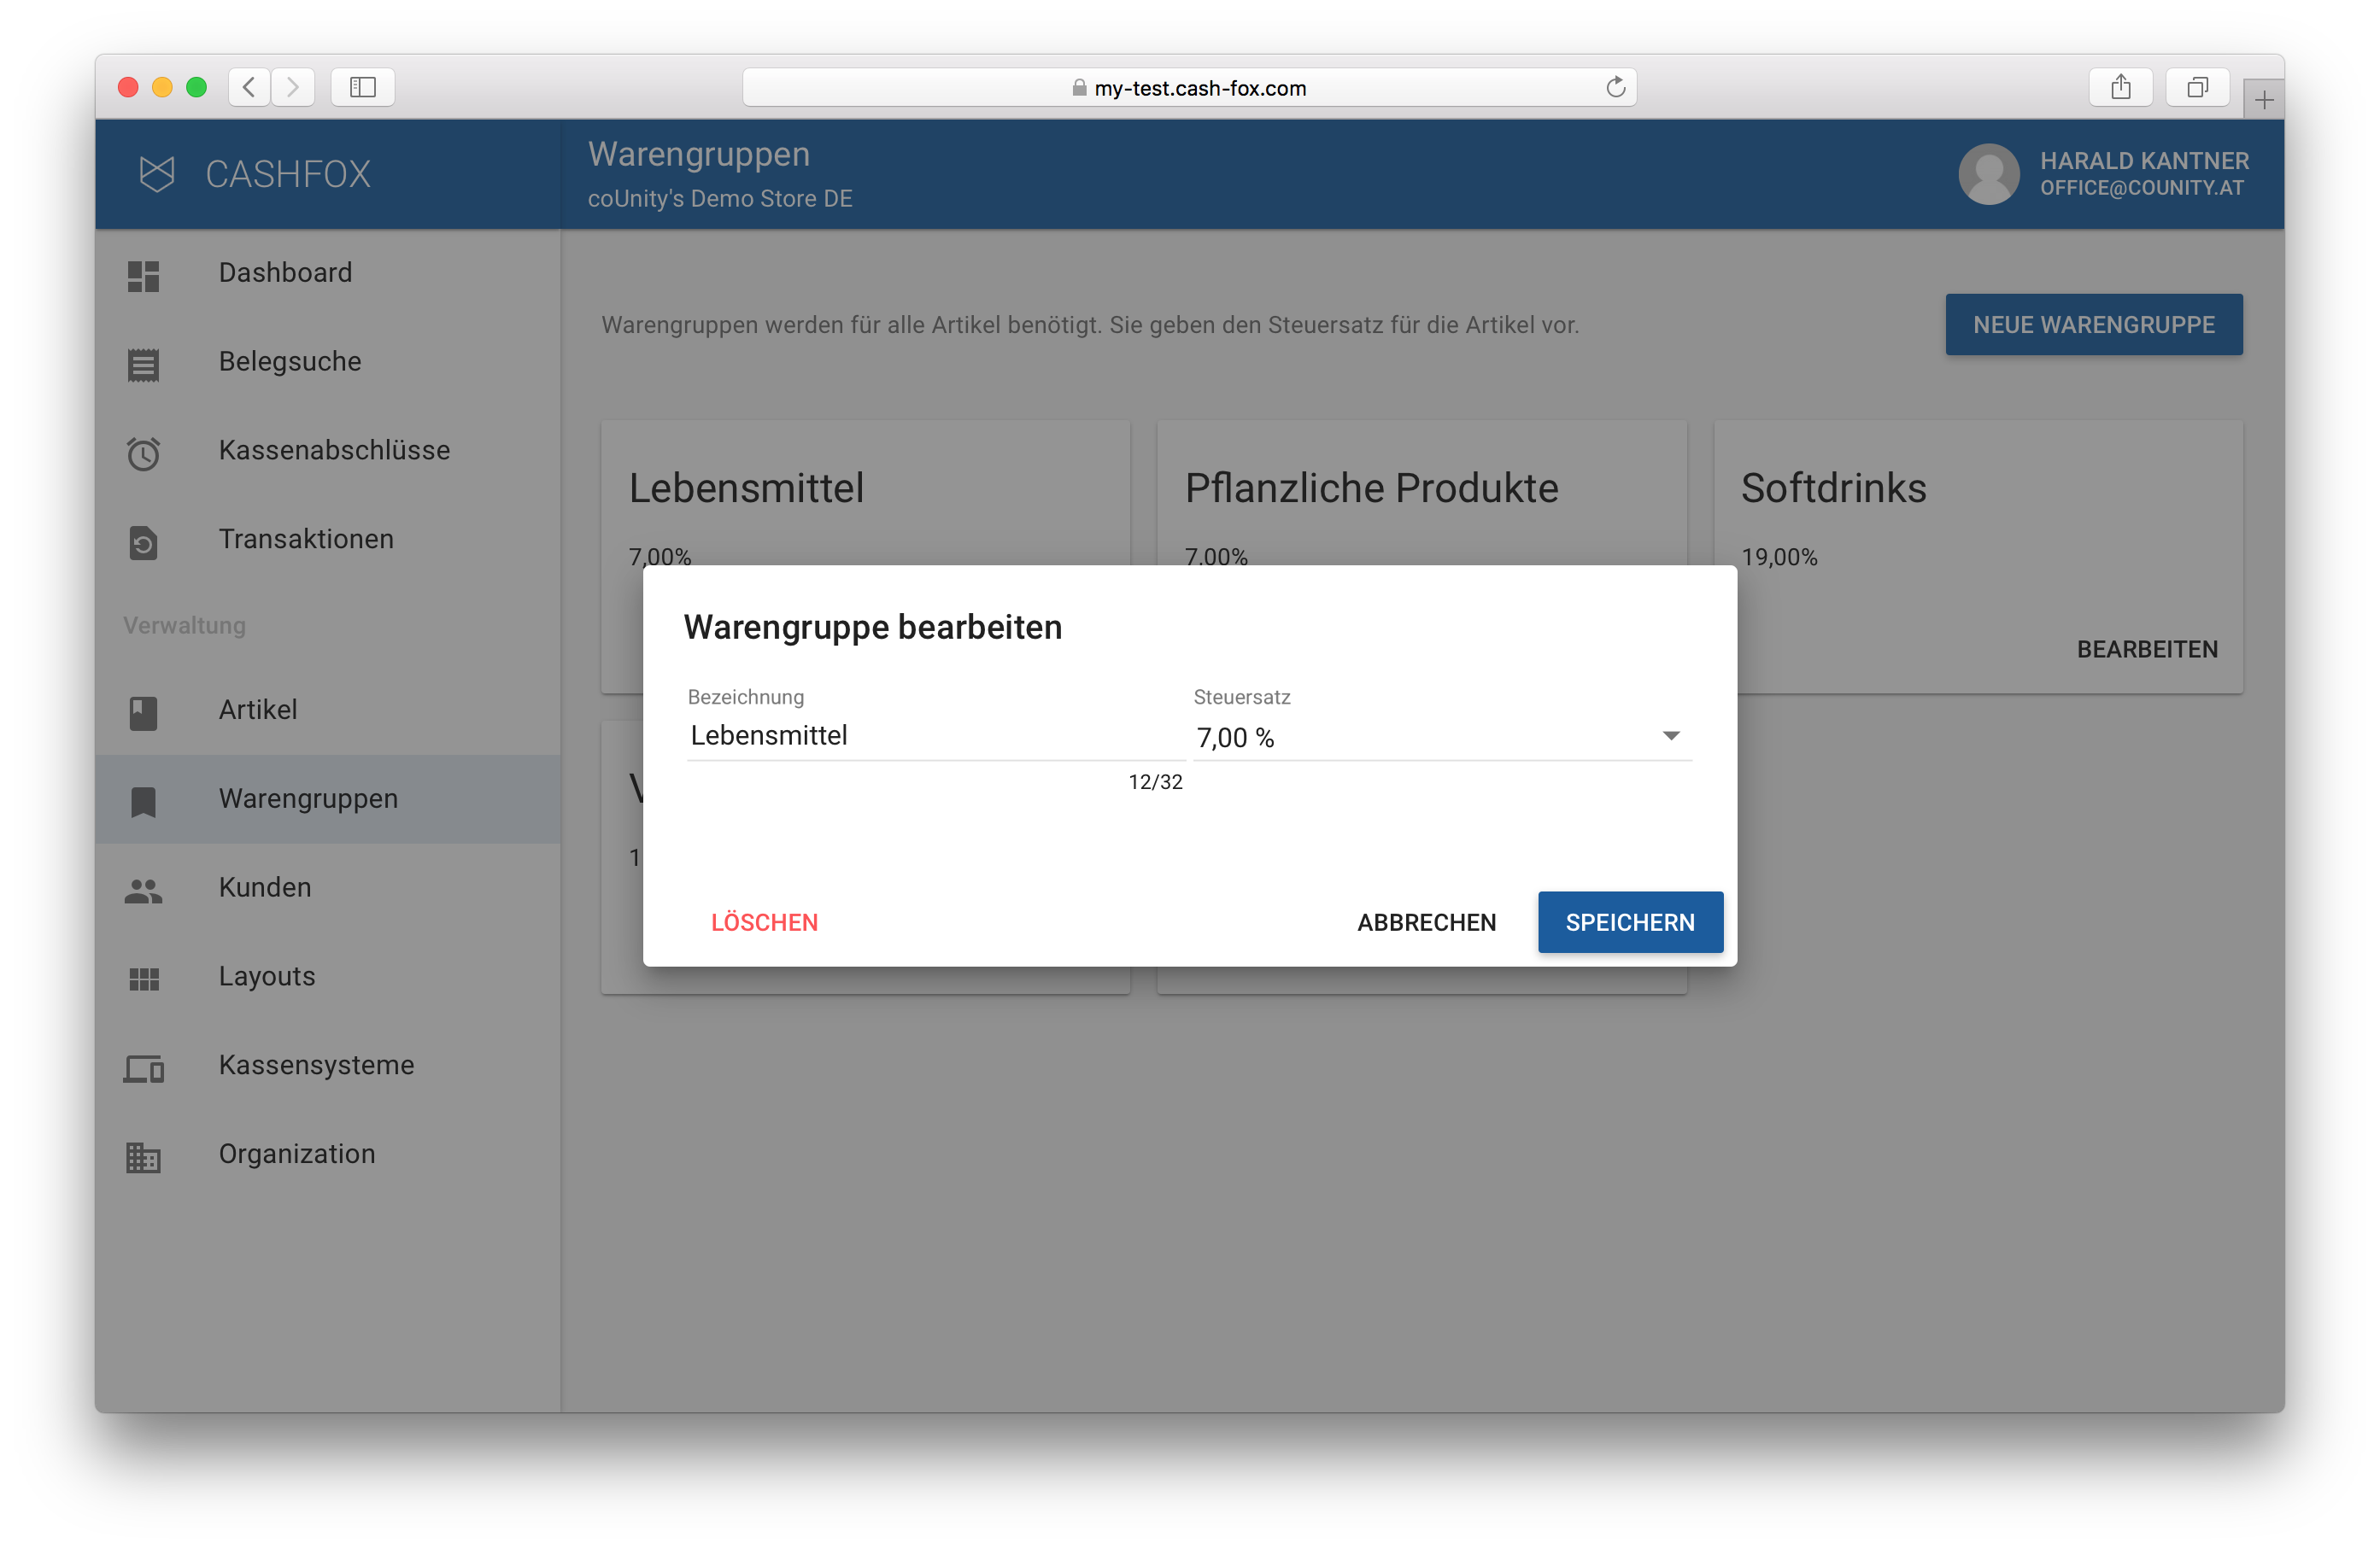Image resolution: width=2380 pixels, height=1549 pixels.
Task: Click the Cashfox fox logo
Action: click(157, 174)
